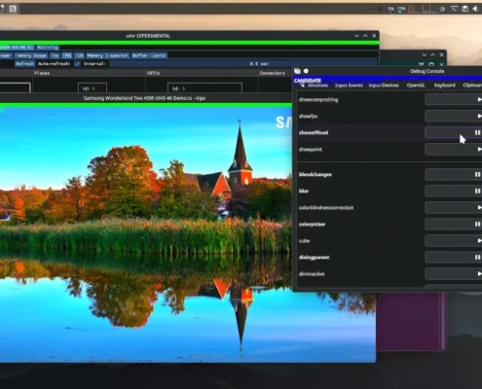Click the showfps effect label
The width and height of the screenshot is (482, 389).
tap(308, 116)
